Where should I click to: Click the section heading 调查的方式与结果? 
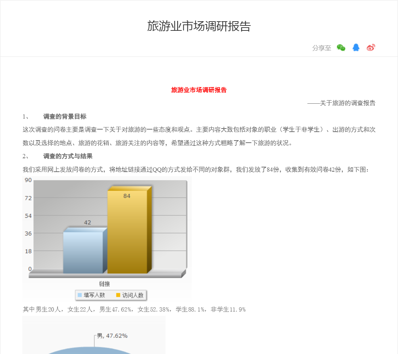[x=68, y=156]
